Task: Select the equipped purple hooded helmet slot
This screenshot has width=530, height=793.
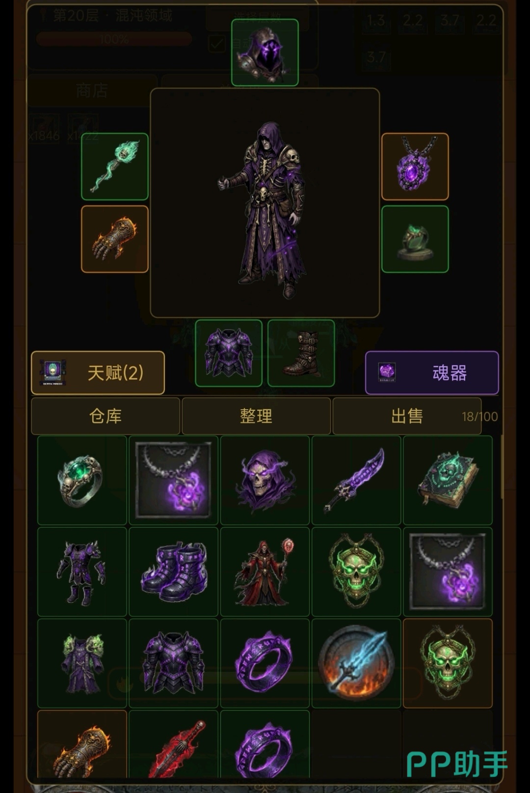Action: 265,53
